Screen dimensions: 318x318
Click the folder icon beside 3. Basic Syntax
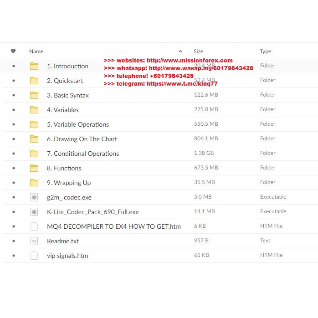34,95
